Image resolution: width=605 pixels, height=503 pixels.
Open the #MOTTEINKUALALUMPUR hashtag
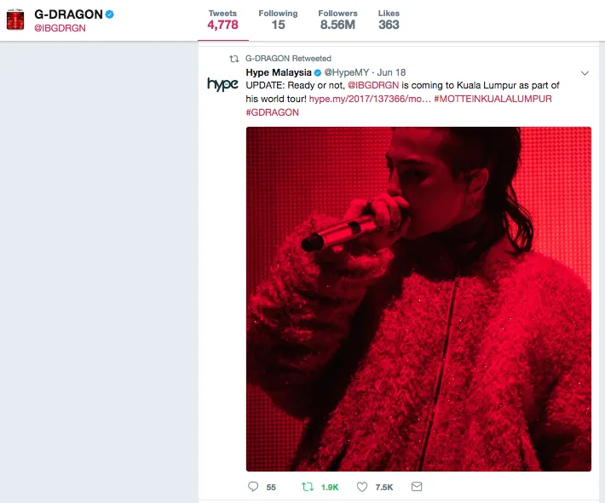493,99
